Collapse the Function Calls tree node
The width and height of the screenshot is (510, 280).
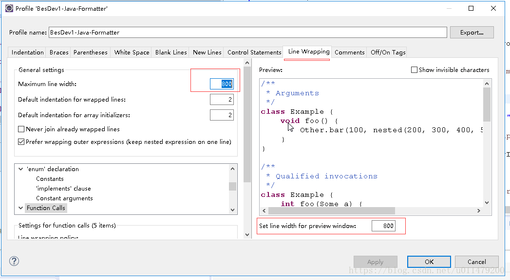click(21, 208)
